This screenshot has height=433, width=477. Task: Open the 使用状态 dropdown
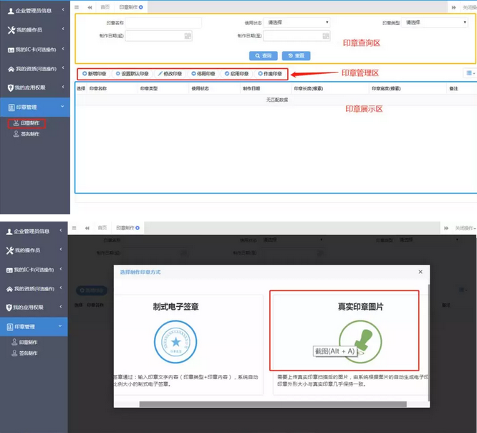coord(297,23)
